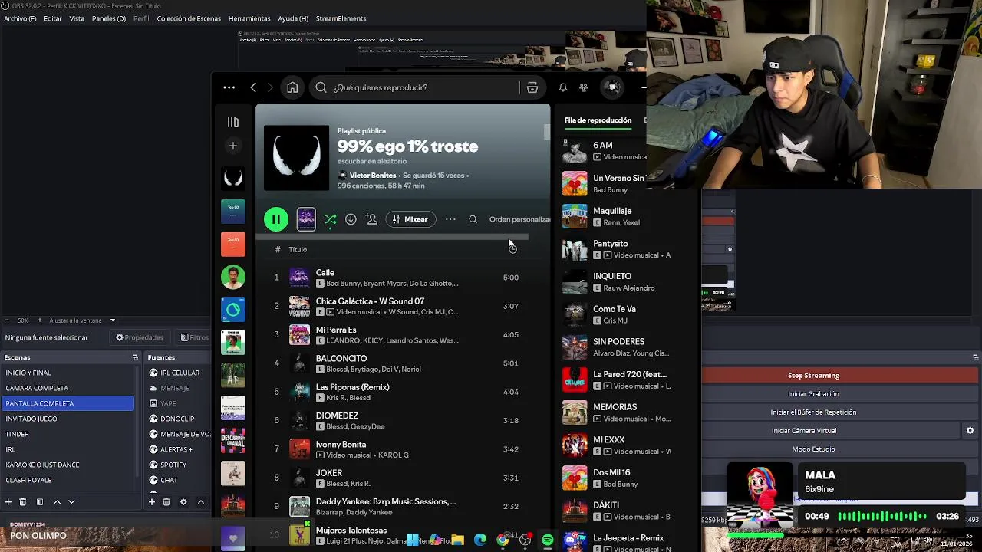Download the playlist via the arrow icon
Image resolution: width=982 pixels, height=552 pixels.
coord(351,219)
